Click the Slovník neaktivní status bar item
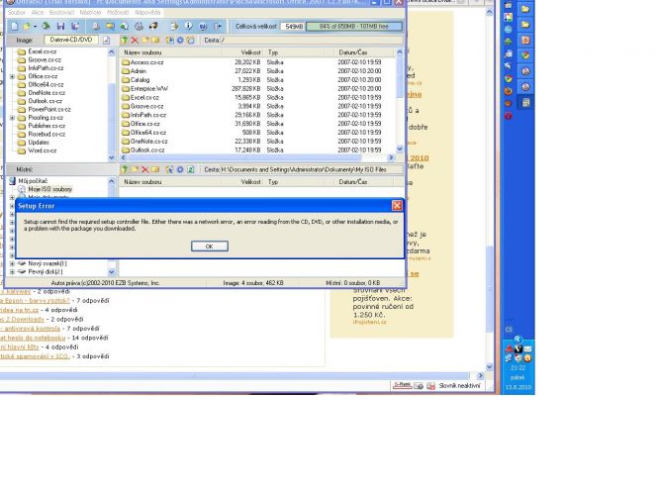Screen dimensions: 659x495 (459, 386)
